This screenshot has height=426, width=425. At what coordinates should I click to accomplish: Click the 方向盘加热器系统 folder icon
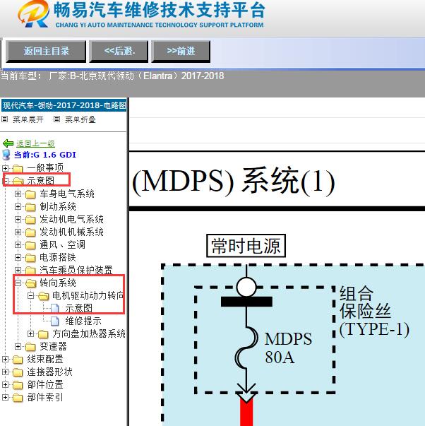43,334
